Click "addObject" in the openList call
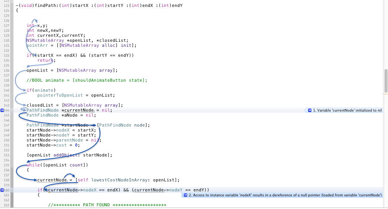 click(x=65, y=155)
